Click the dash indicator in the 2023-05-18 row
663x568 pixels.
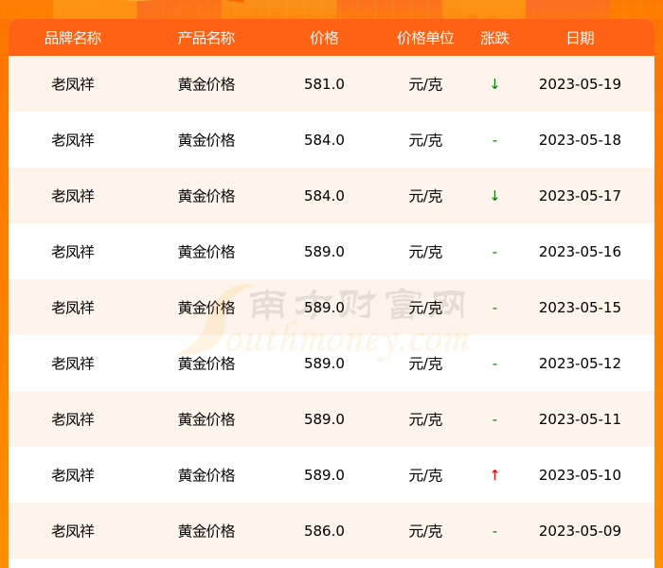(494, 141)
